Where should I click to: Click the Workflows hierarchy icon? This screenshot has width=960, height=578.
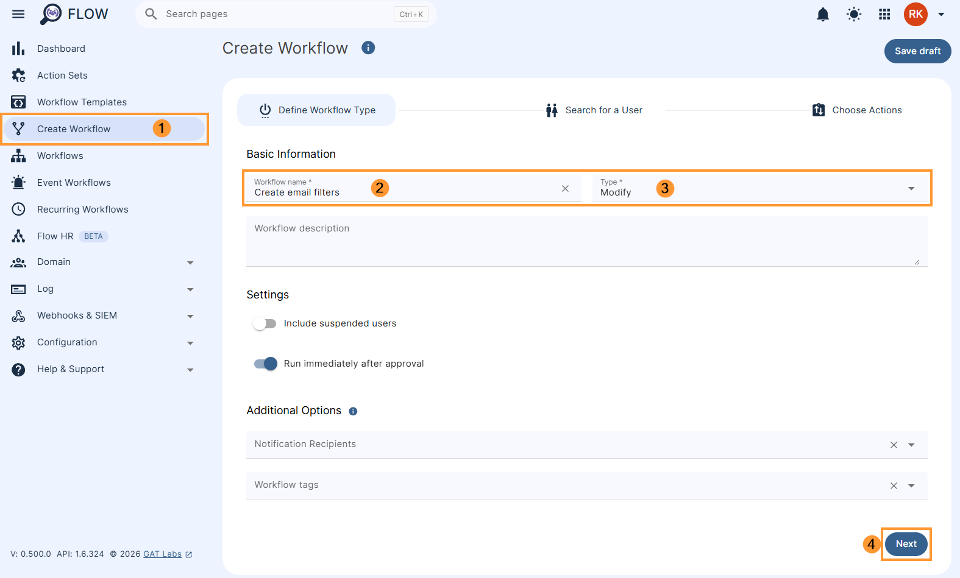pos(18,156)
